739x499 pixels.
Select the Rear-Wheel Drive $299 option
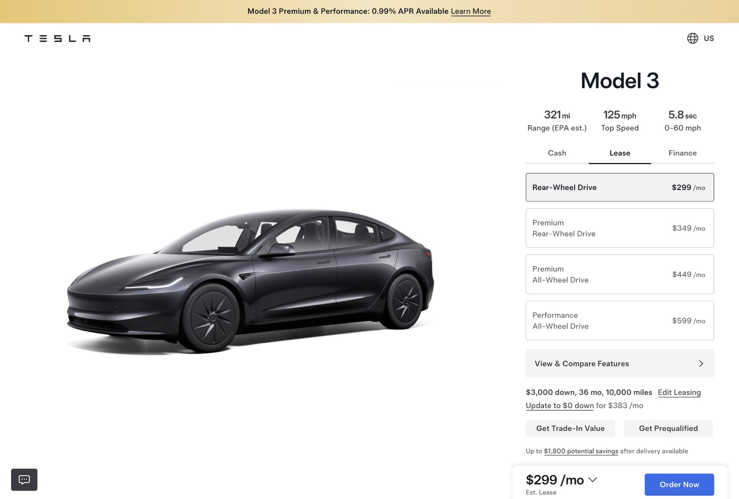click(x=620, y=187)
